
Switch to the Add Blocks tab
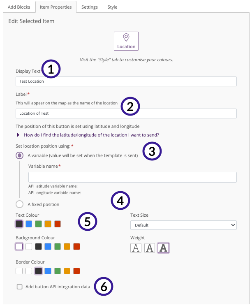(x=19, y=7)
